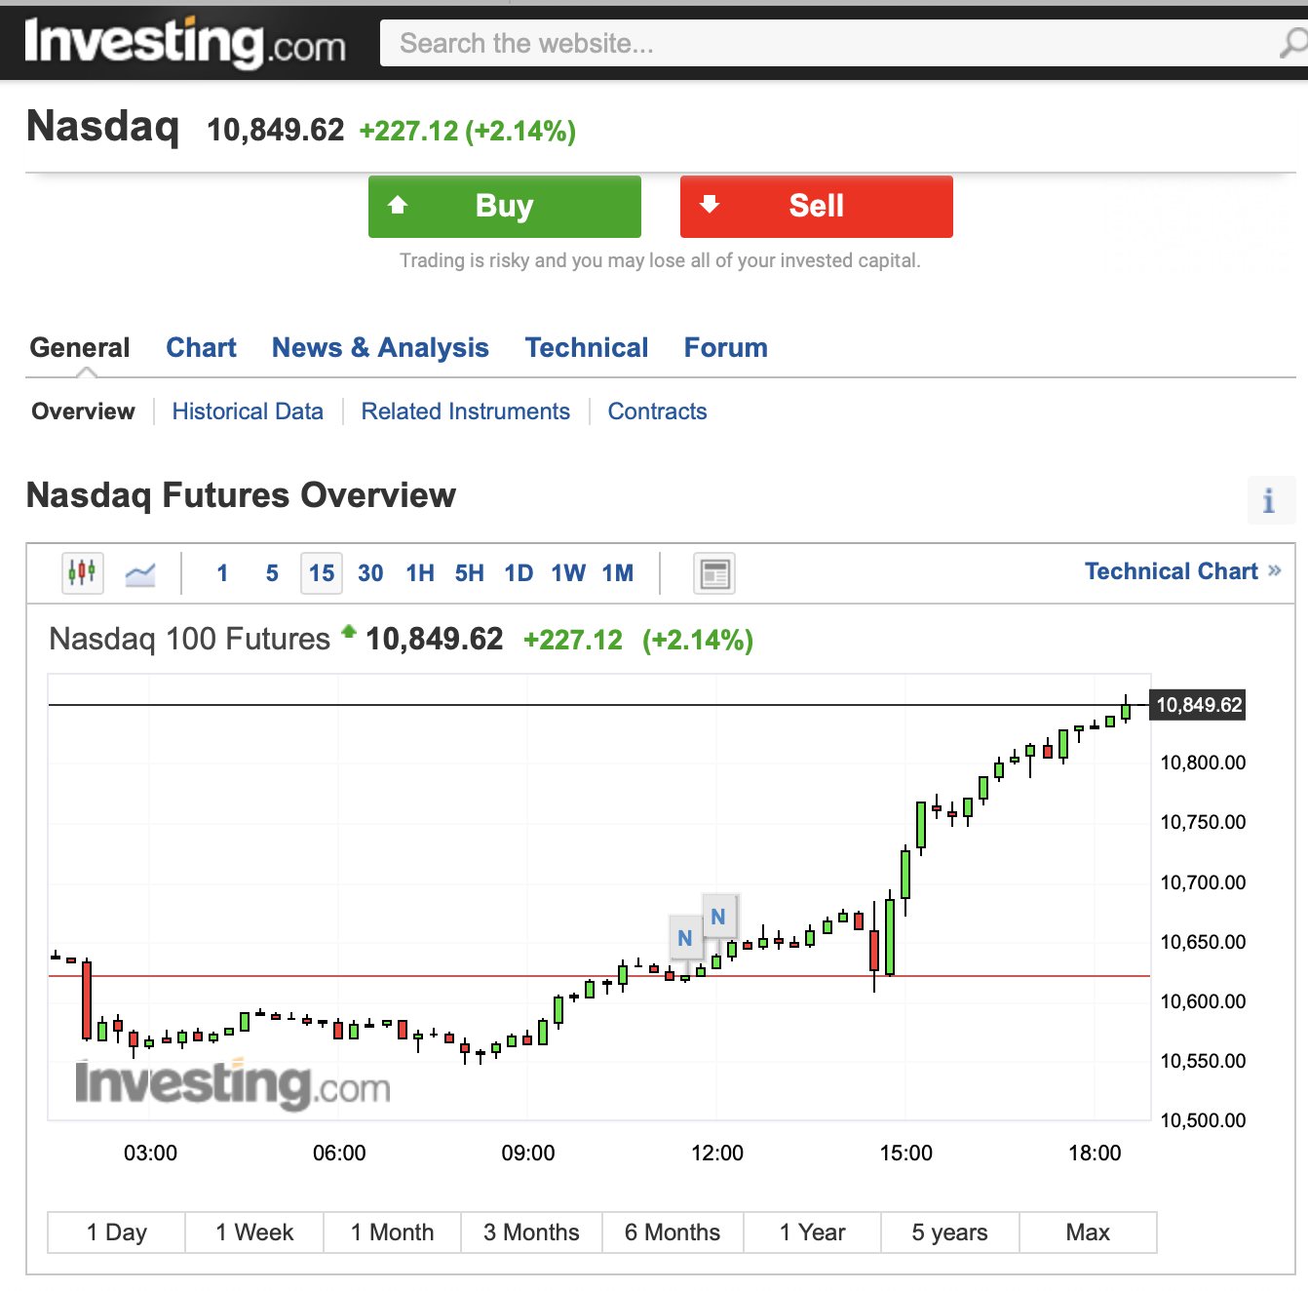Show the 1 Week chart range
This screenshot has height=1291, width=1308.
tap(254, 1232)
